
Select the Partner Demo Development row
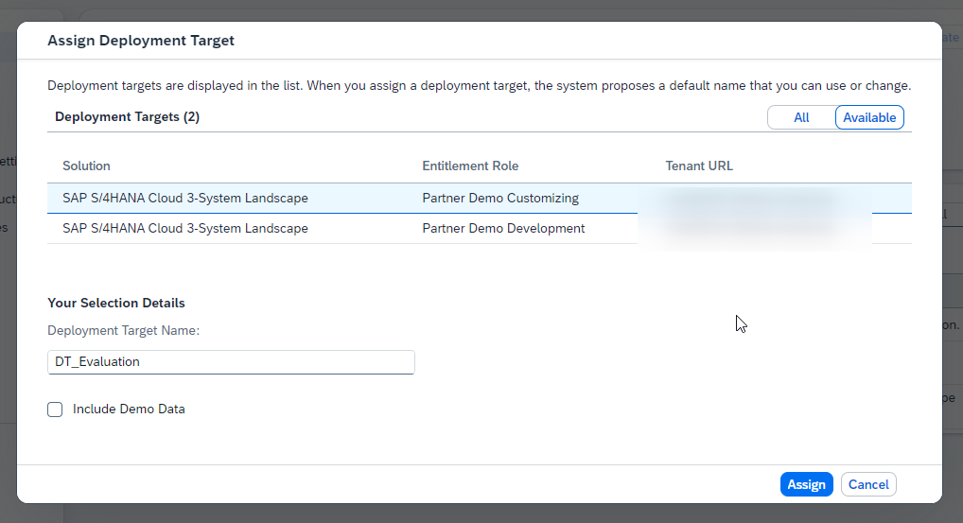pyautogui.click(x=479, y=228)
